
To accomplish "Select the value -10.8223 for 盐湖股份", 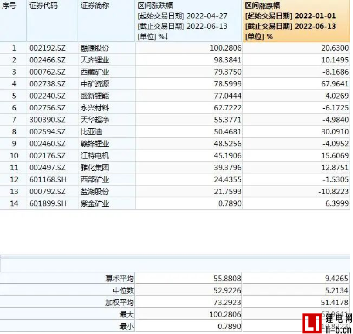I will (x=333, y=192).
